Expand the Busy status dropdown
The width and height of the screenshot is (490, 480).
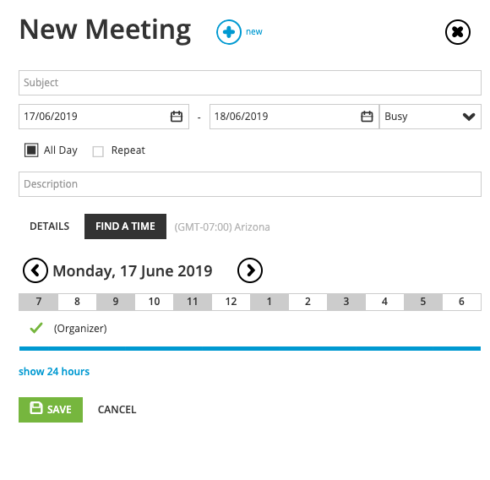(430, 117)
